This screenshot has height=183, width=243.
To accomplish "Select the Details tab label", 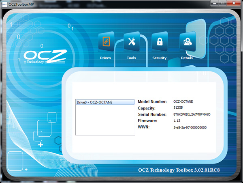I will click(x=187, y=58).
